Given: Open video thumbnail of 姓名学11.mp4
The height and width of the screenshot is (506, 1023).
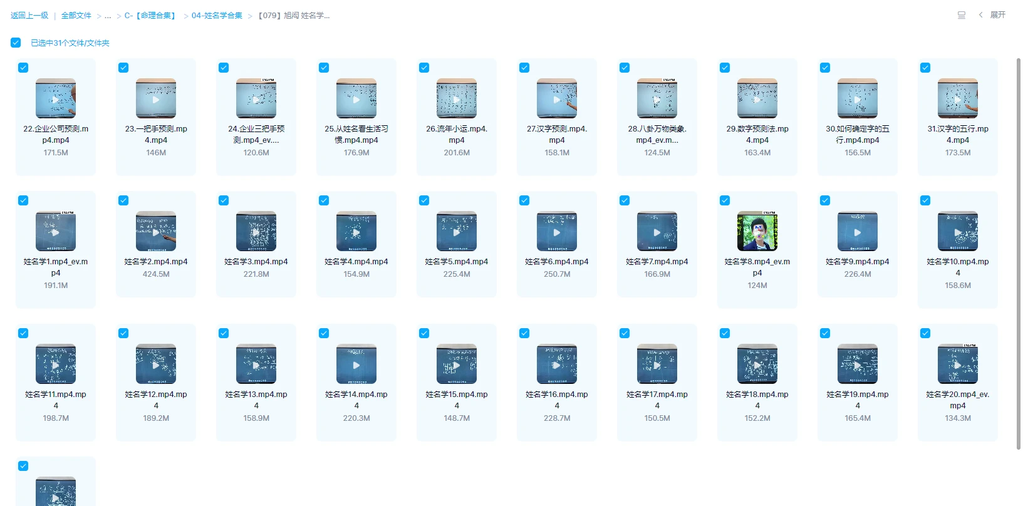Looking at the screenshot, I should [x=56, y=364].
